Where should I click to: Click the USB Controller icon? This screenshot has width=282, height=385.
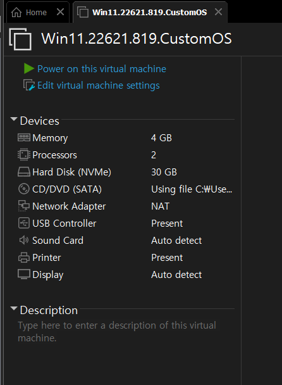(x=24, y=223)
